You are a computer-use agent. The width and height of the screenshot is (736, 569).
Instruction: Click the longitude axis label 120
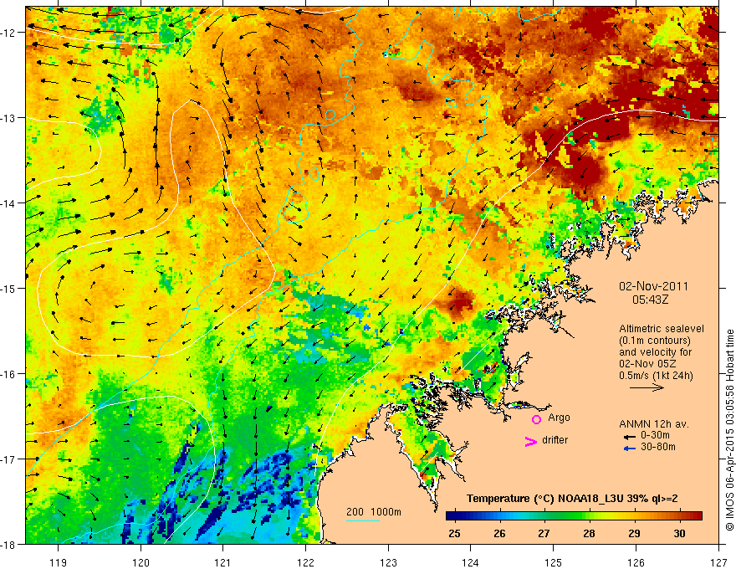tap(141, 562)
